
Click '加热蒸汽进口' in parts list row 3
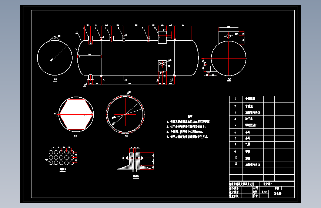[253, 113]
